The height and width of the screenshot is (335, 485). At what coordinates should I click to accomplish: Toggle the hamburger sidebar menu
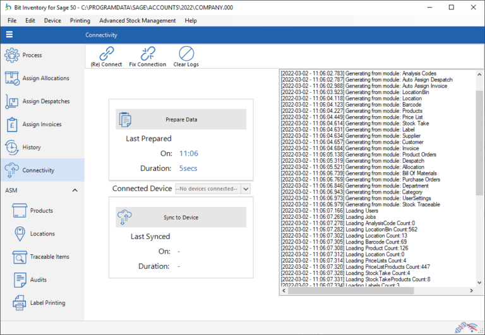tap(9, 35)
